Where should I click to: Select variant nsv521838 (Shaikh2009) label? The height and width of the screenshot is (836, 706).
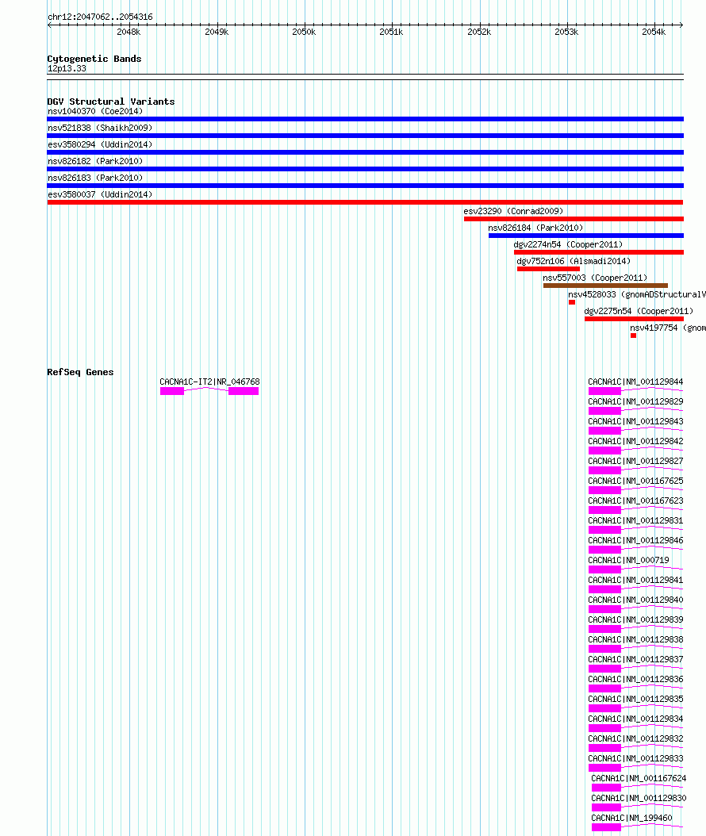point(100,128)
